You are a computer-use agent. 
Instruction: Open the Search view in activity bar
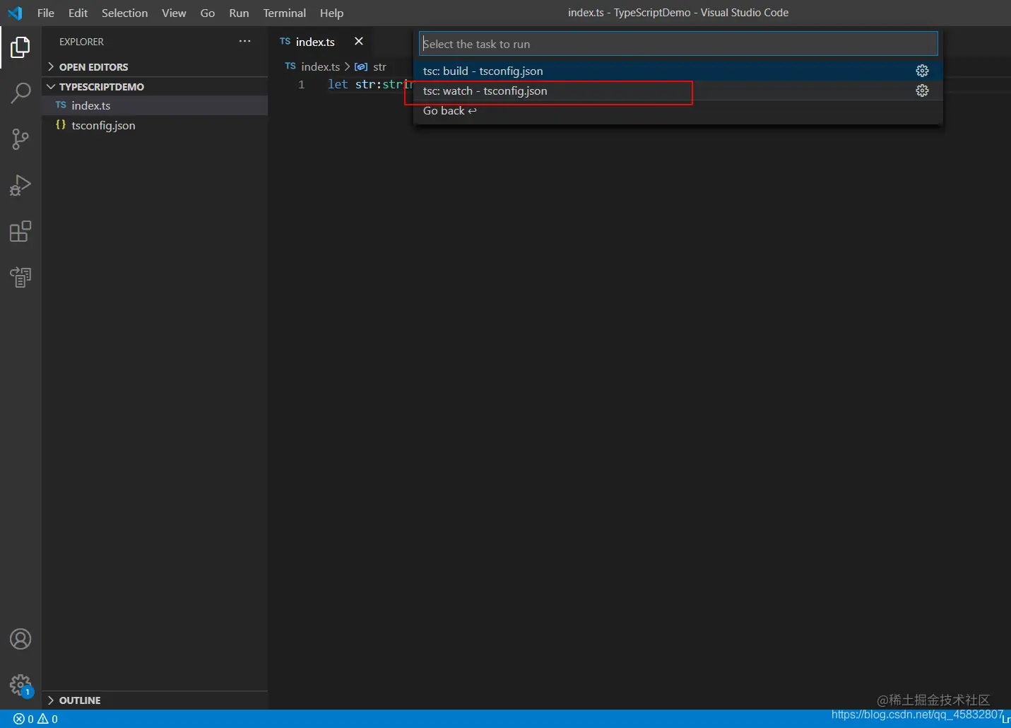click(20, 93)
